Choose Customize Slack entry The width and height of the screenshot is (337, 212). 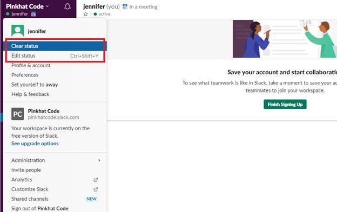coord(55,189)
